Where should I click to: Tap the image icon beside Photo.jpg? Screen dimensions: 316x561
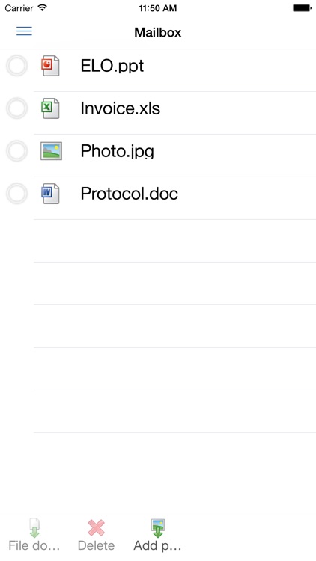pyautogui.click(x=51, y=150)
